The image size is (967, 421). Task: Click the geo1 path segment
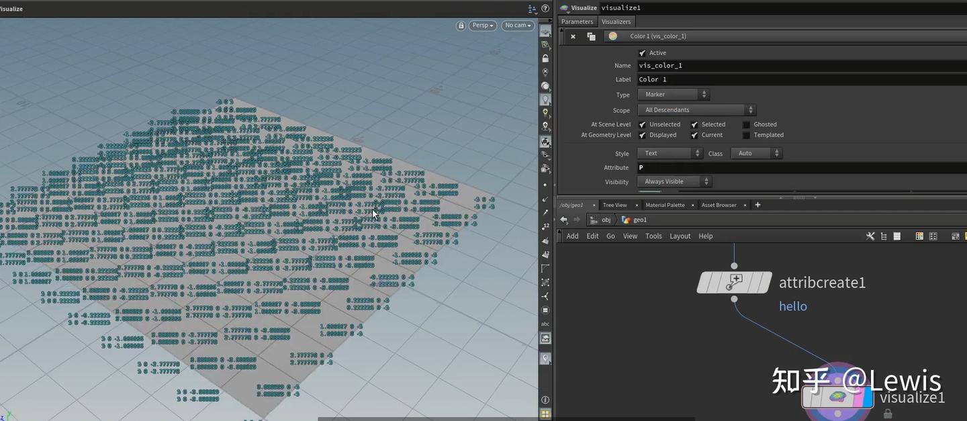[635, 220]
